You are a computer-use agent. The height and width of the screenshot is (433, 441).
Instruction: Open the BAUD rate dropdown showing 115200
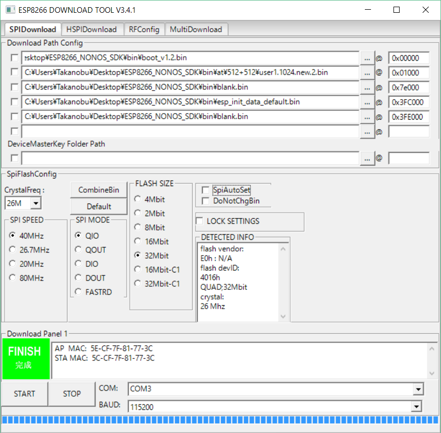(416, 406)
